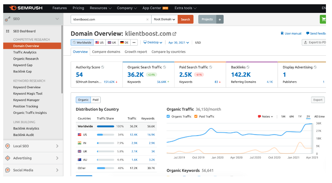Uncheck the Organic Traffic checkbox
Viewport: 332px width, 183px height.
[169, 116]
